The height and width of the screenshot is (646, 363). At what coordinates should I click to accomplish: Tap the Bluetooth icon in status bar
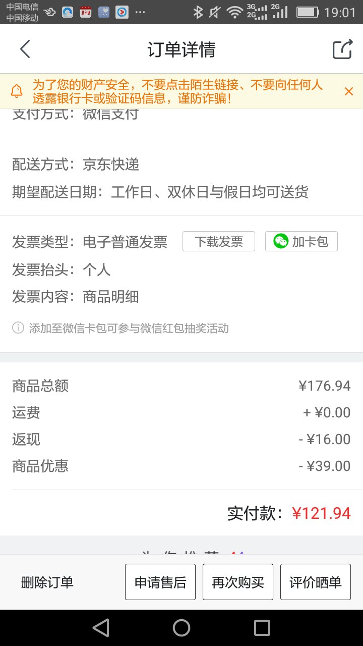point(198,12)
